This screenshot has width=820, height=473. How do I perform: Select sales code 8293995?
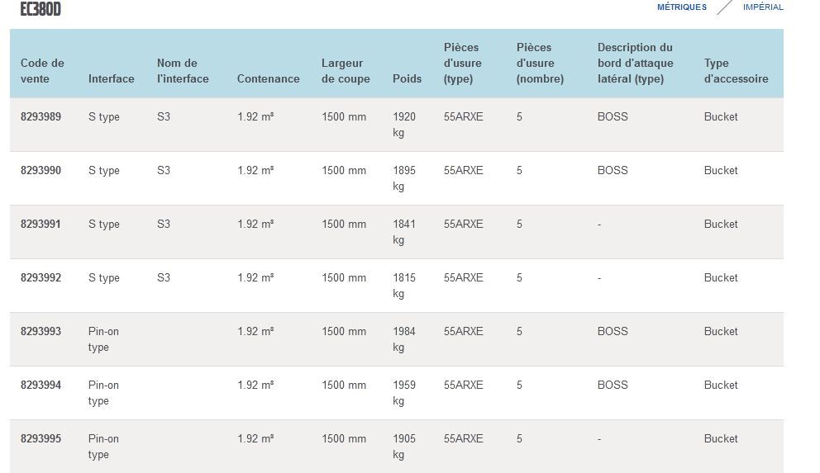[41, 439]
